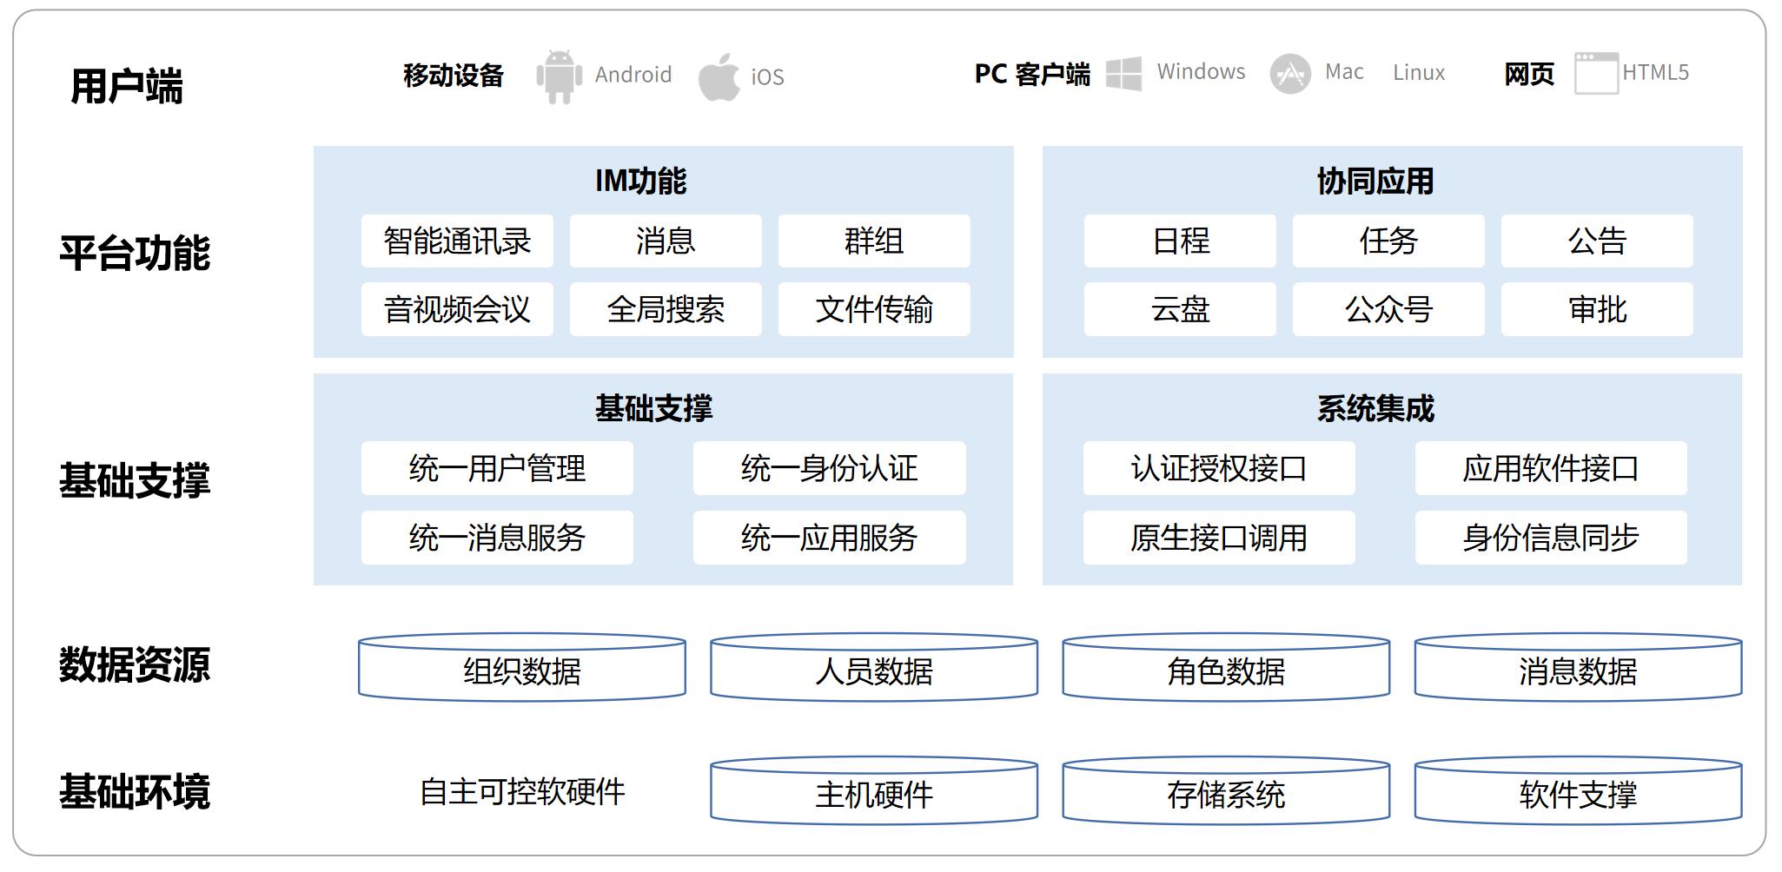1782x872 pixels.
Task: Click the 移动设备 label
Action: coord(454,76)
